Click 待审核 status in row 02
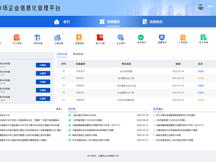Screen dimensions: 216x162 [x=201, y=78]
